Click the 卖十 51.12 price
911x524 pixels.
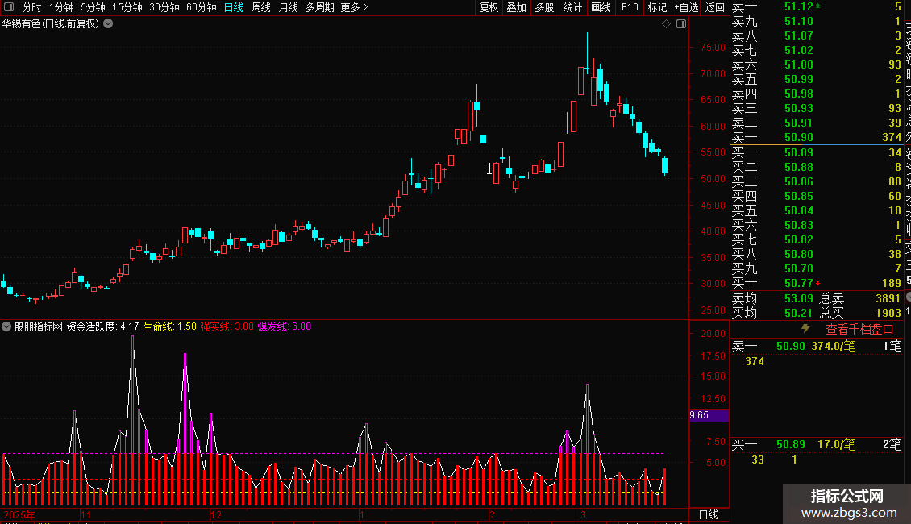799,7
